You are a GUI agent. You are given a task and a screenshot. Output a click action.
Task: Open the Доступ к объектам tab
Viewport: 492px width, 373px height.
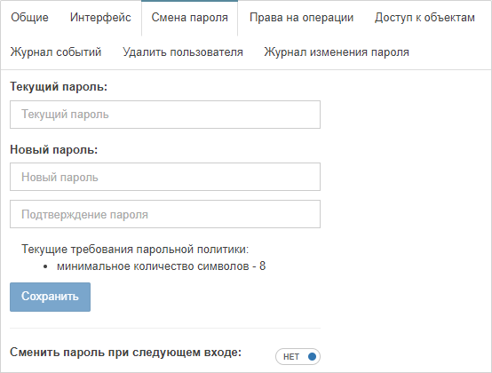click(425, 18)
